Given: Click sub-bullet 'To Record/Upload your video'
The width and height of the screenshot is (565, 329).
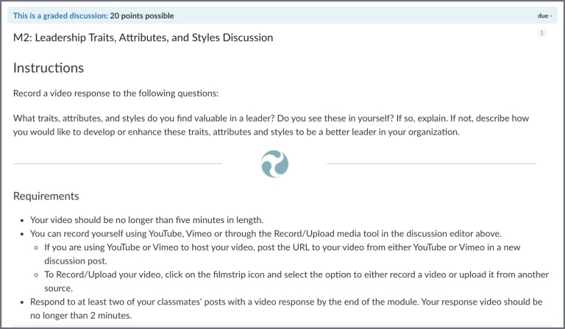Looking at the screenshot, I should [x=296, y=281].
